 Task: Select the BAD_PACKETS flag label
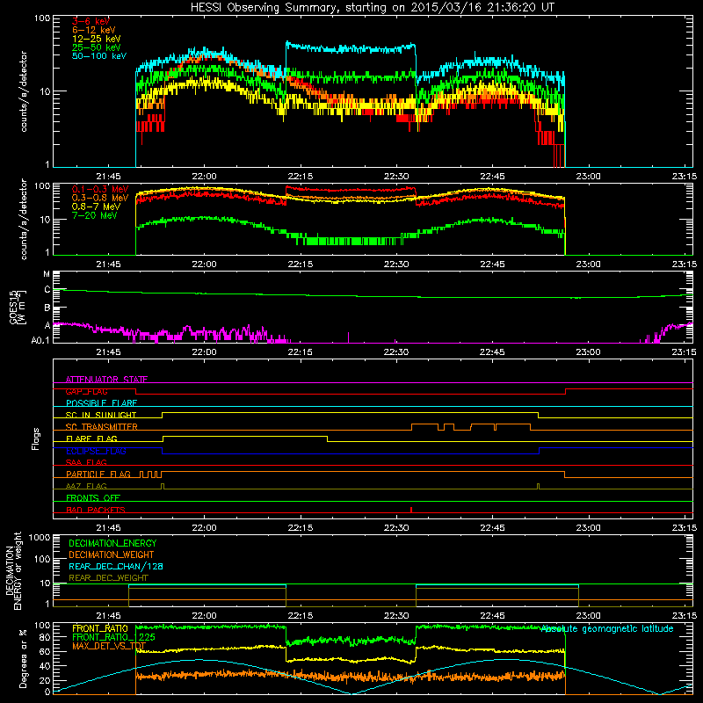point(96,510)
